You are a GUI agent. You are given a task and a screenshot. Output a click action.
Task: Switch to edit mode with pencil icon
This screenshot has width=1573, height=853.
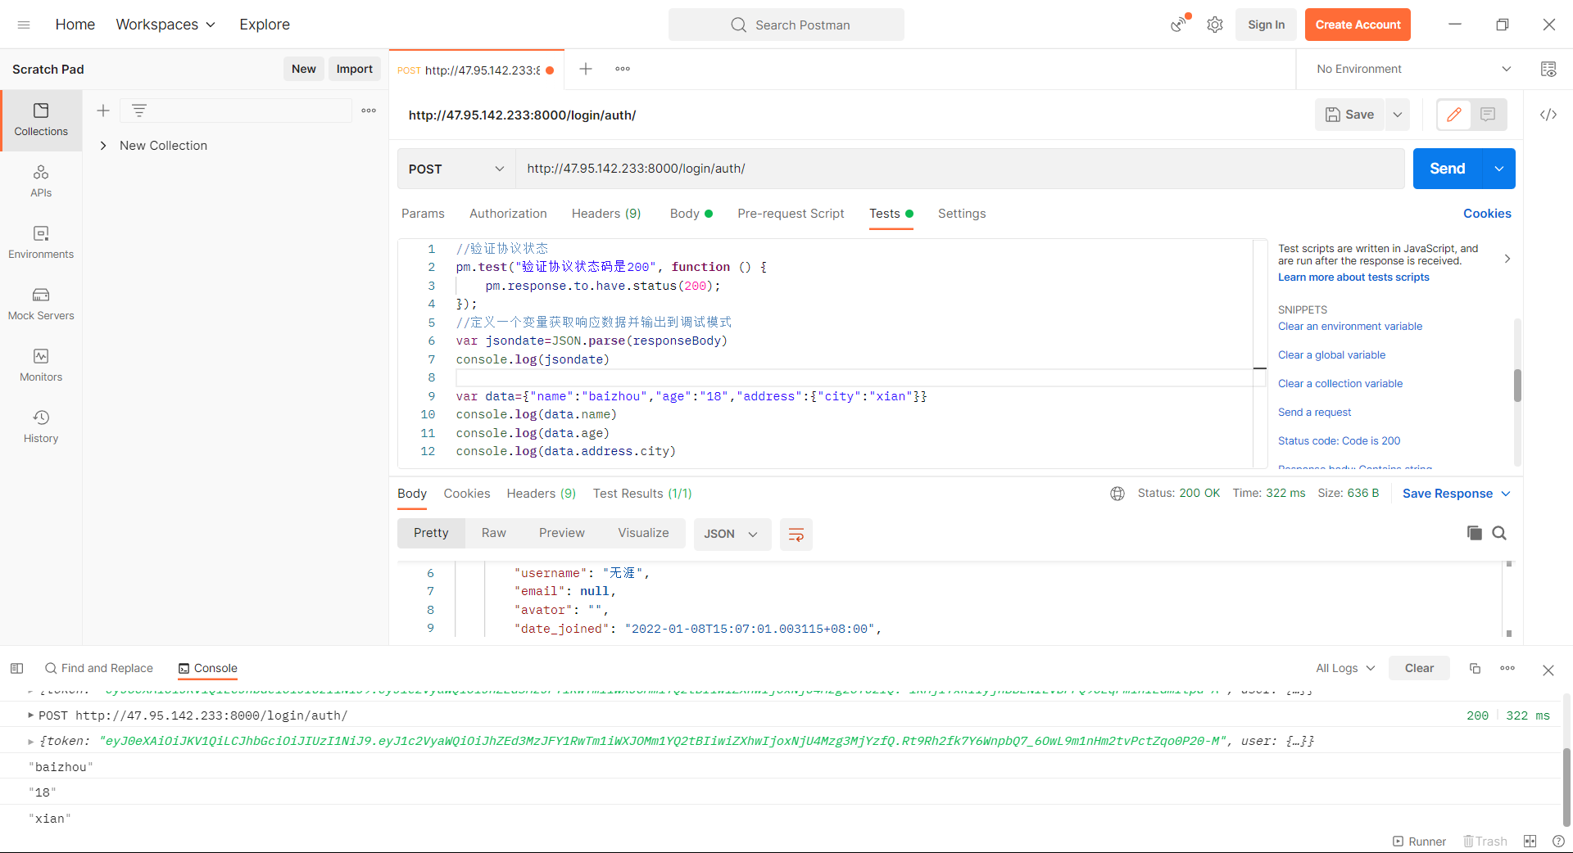click(x=1454, y=115)
